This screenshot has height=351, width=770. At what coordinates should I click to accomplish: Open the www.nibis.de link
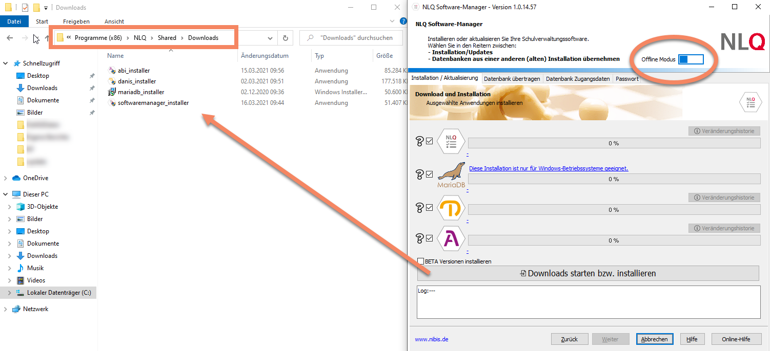pos(432,339)
